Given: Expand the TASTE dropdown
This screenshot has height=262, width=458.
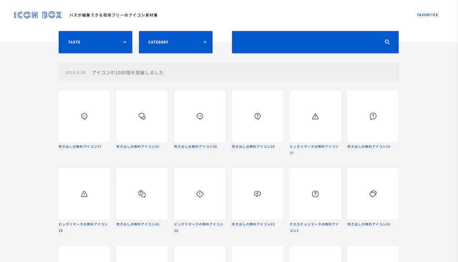Looking at the screenshot, I should [95, 42].
